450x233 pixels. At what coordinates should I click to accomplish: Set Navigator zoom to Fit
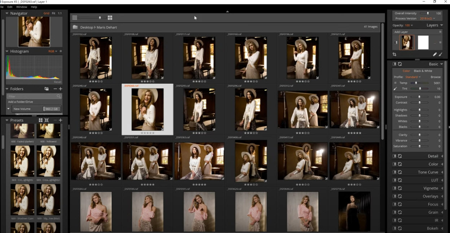[53, 13]
